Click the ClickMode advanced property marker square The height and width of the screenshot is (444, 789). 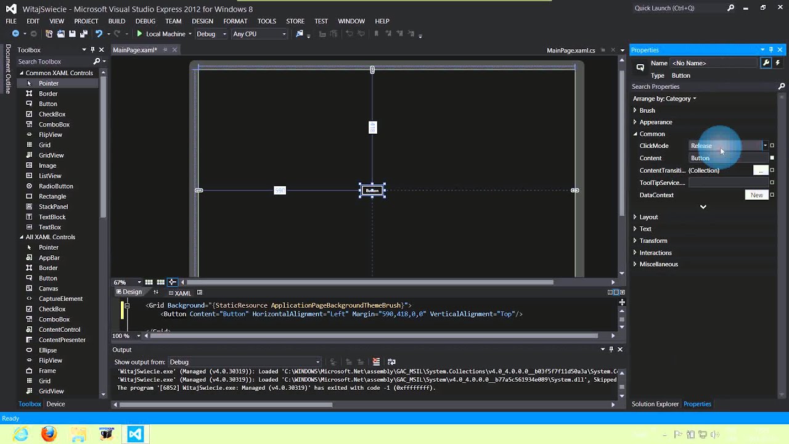pos(772,146)
